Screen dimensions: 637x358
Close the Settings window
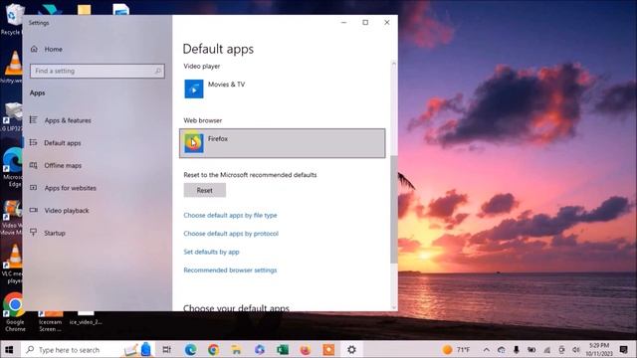(x=387, y=22)
